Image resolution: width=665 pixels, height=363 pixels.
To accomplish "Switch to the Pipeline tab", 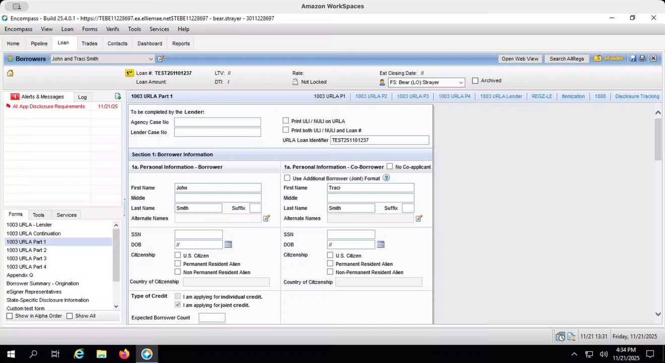I will click(x=39, y=43).
